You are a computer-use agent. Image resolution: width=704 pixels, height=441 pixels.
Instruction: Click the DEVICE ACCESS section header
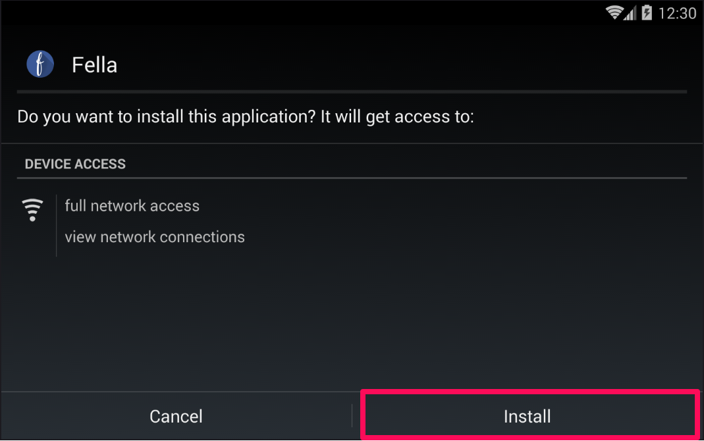75,164
